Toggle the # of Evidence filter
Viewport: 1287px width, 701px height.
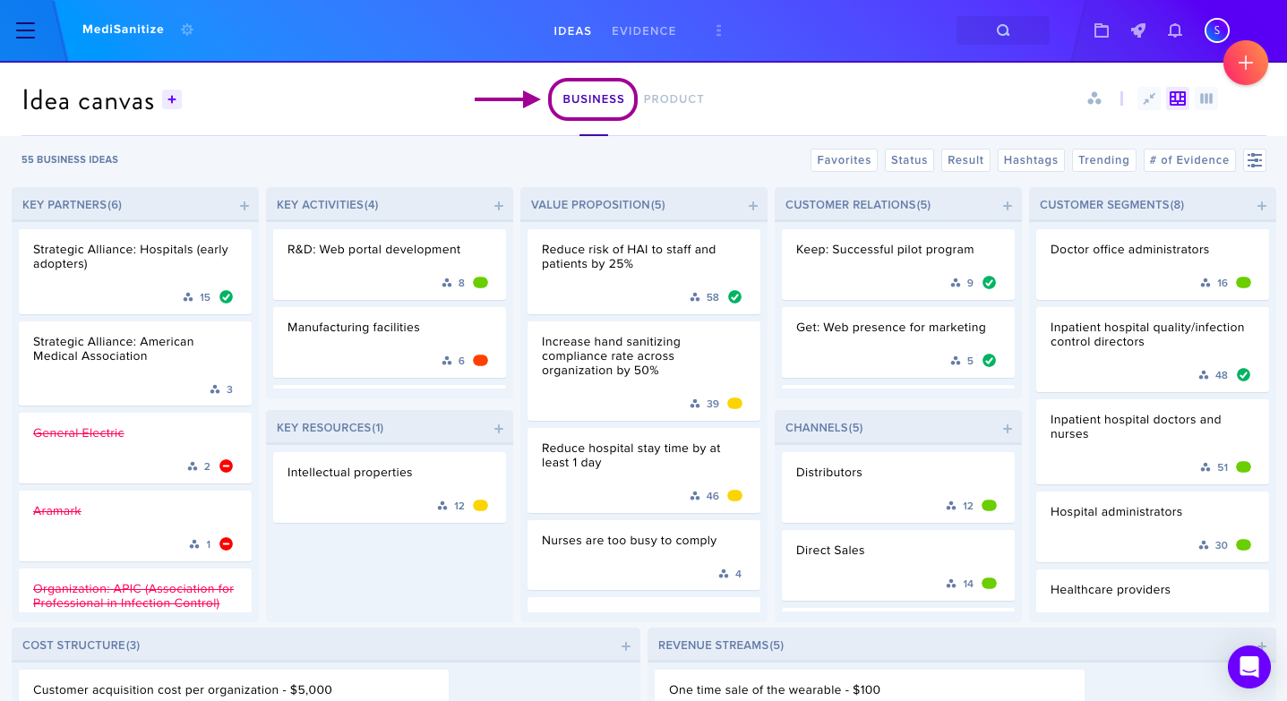(1189, 160)
